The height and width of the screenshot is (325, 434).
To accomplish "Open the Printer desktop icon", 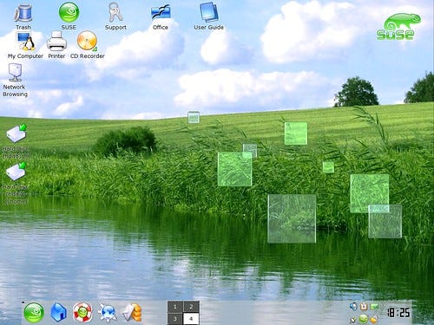I will point(56,41).
